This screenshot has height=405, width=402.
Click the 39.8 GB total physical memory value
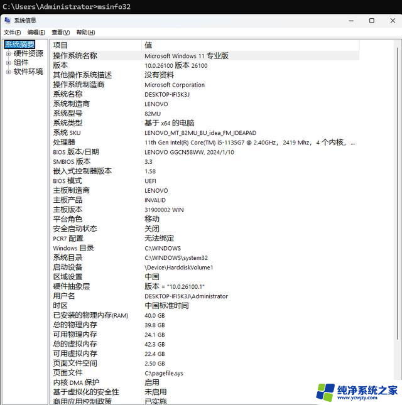click(155, 325)
